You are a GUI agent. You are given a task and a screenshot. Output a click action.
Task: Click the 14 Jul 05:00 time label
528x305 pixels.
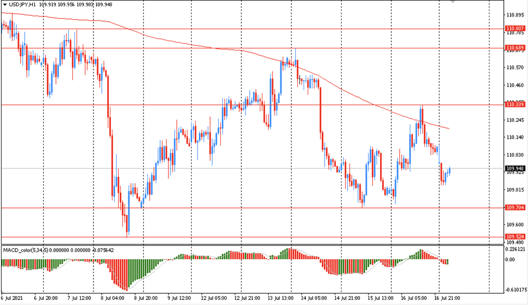point(314,298)
